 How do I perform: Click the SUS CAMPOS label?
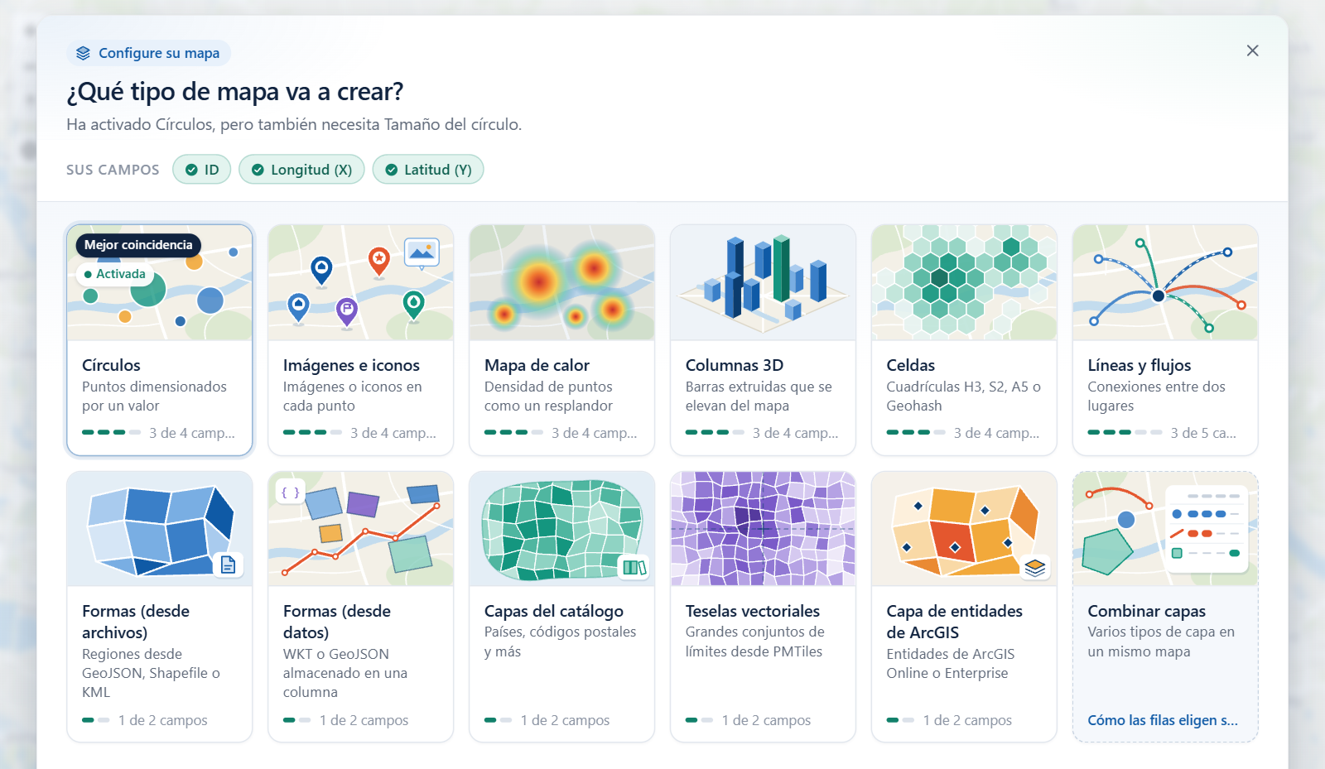tap(113, 170)
